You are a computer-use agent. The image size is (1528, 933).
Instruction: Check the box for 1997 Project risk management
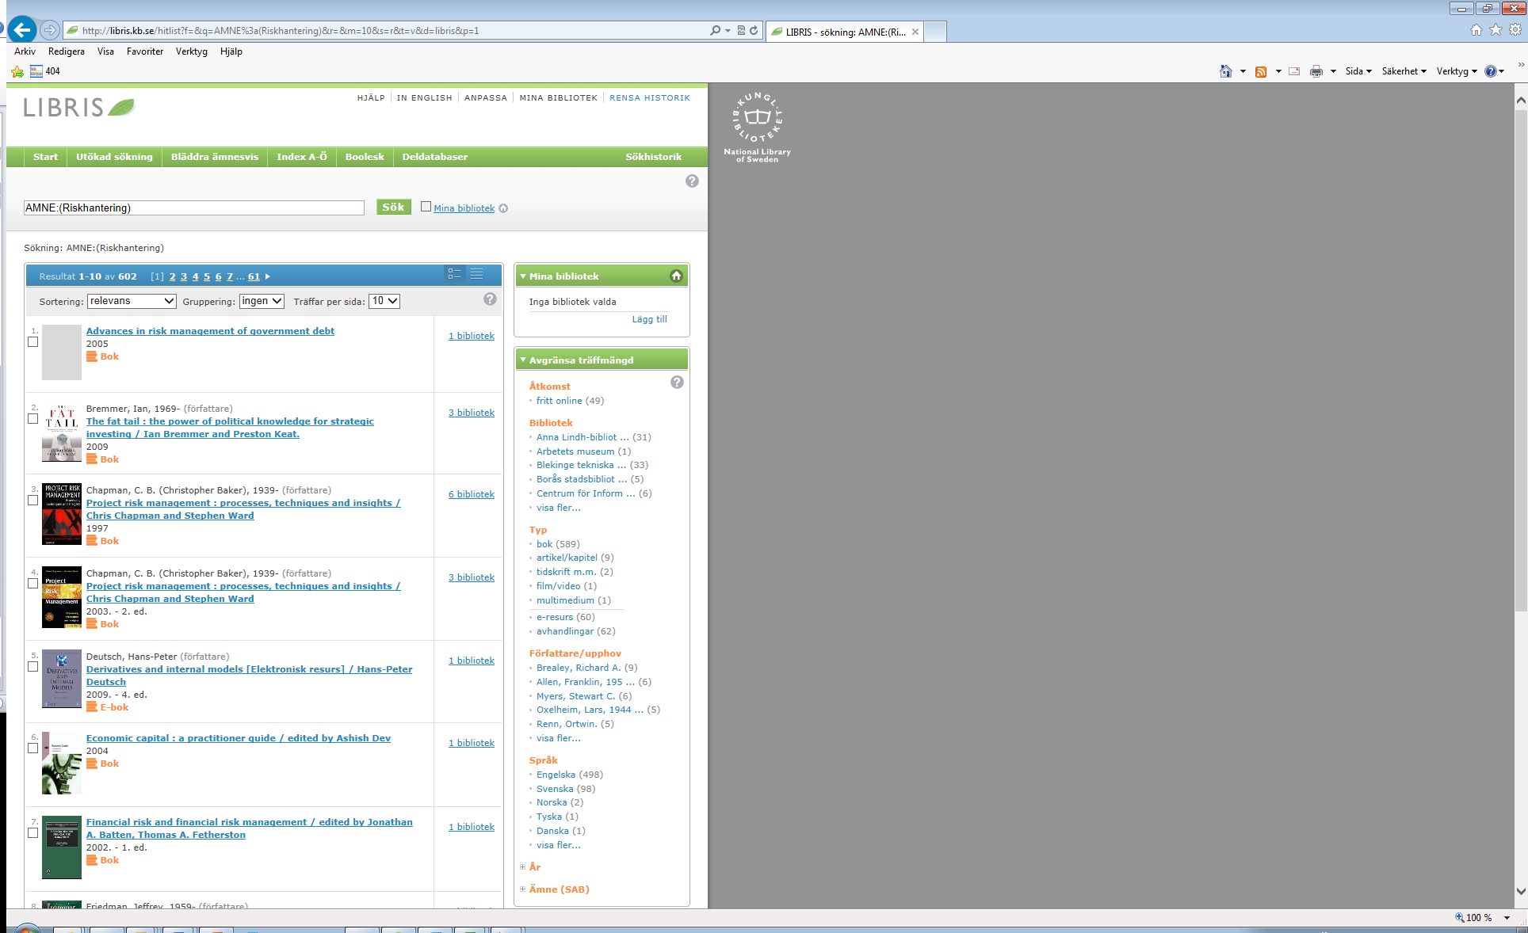32,501
